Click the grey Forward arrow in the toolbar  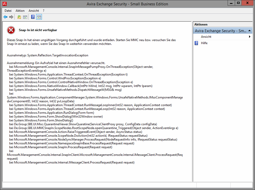(11, 17)
